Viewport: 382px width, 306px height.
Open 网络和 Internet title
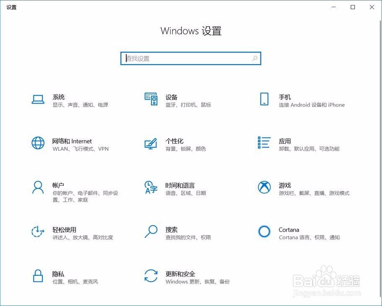pos(72,141)
